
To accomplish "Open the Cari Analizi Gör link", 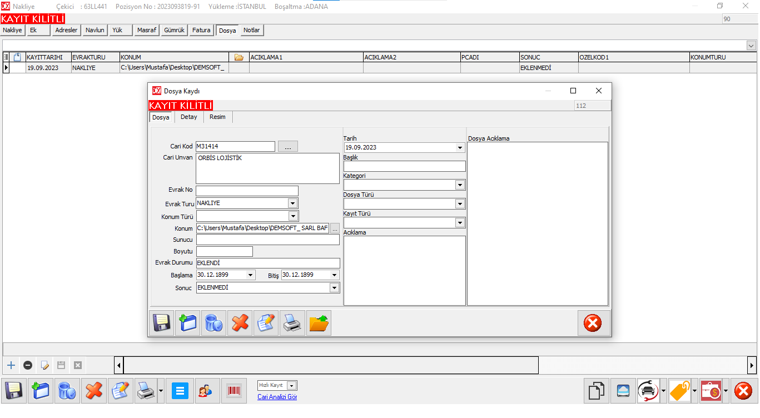I will (x=277, y=397).
